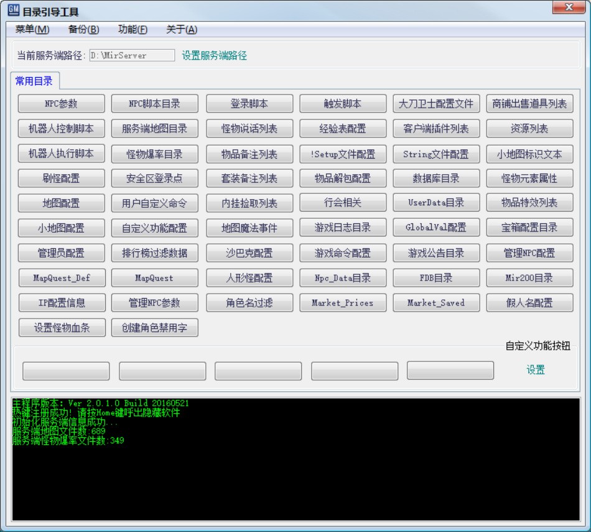
Task: Click the 资源列表 button
Action: [x=529, y=129]
